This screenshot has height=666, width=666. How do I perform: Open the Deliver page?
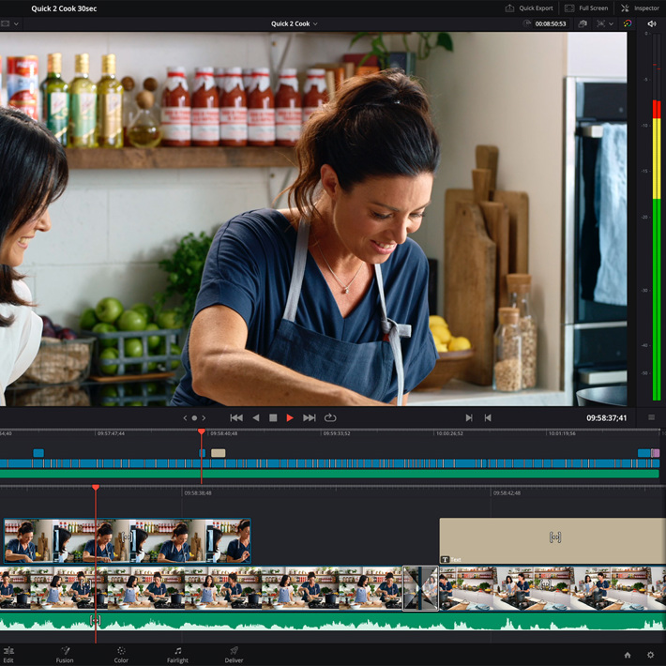(x=234, y=654)
